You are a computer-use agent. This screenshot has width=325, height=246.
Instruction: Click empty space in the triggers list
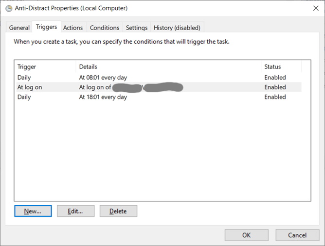tap(162, 155)
